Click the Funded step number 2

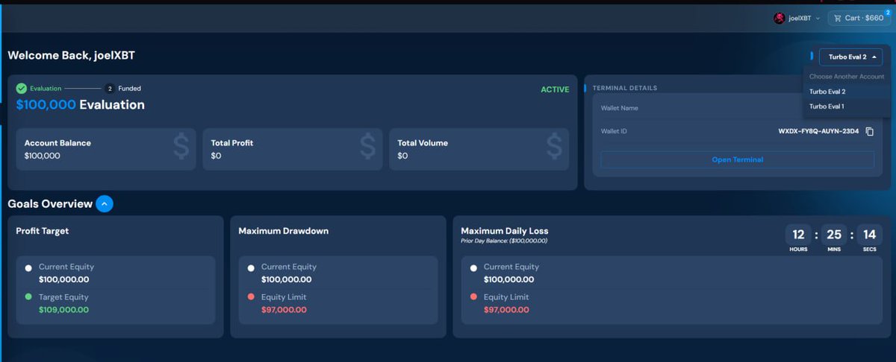pyautogui.click(x=110, y=89)
